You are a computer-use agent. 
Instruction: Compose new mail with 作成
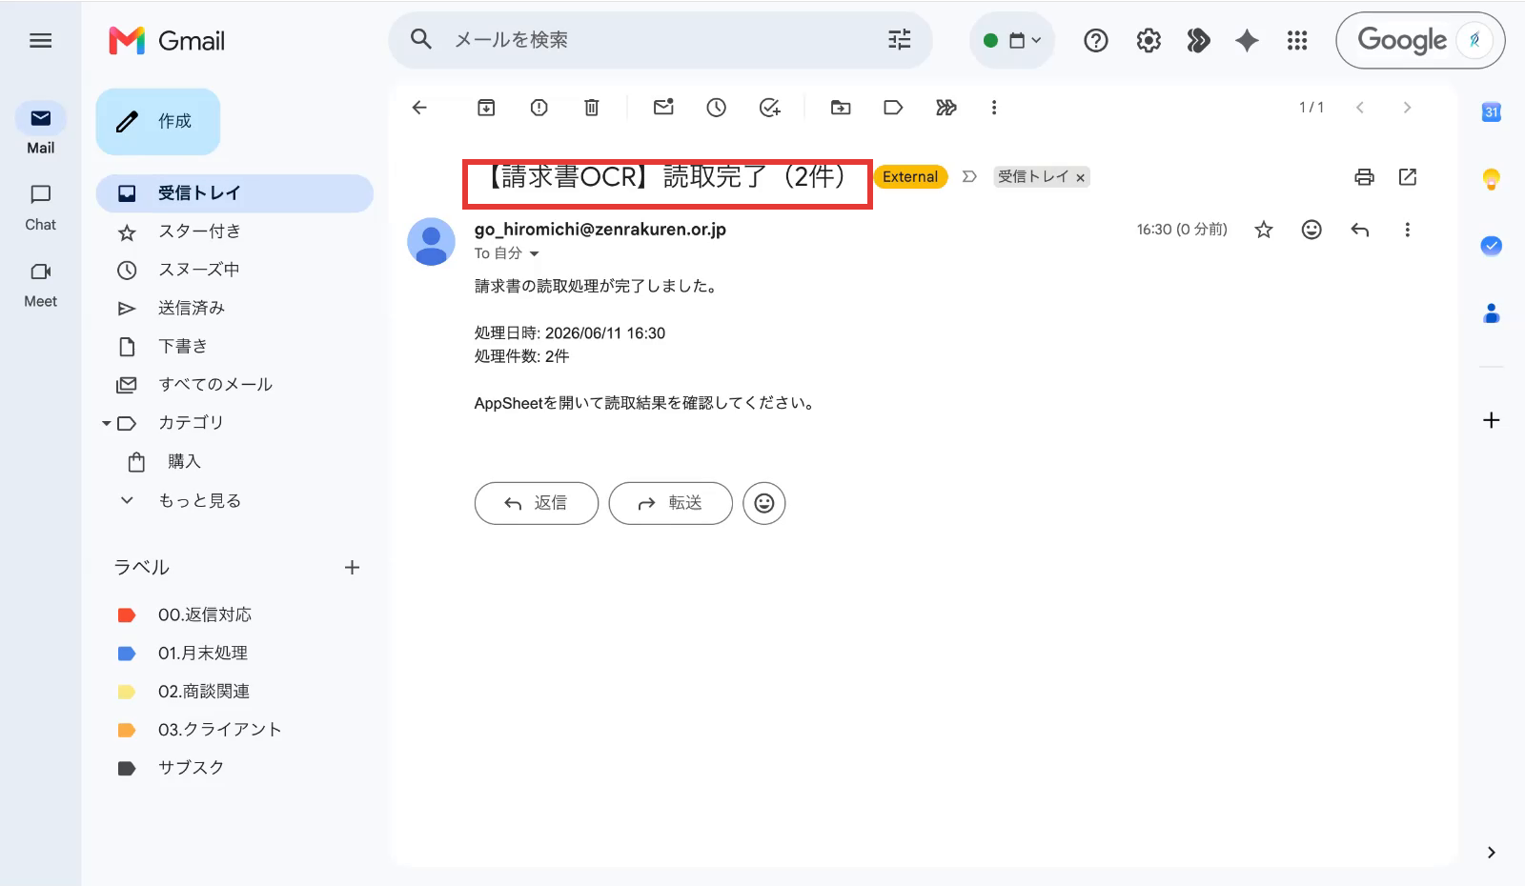click(x=158, y=122)
